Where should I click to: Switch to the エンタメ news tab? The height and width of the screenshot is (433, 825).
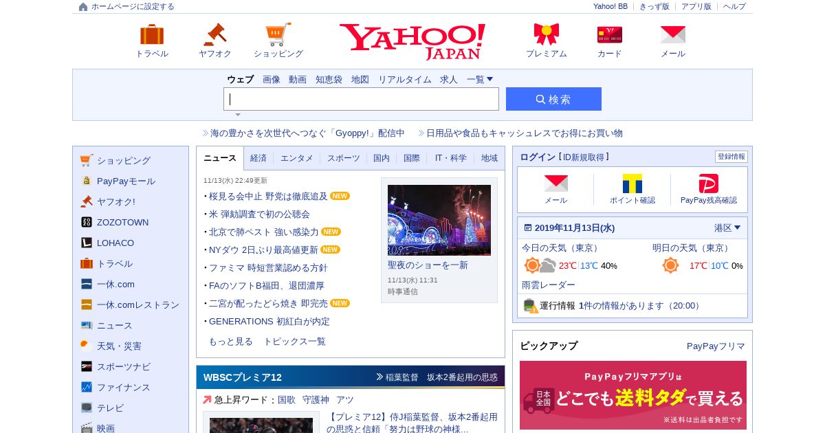(297, 158)
